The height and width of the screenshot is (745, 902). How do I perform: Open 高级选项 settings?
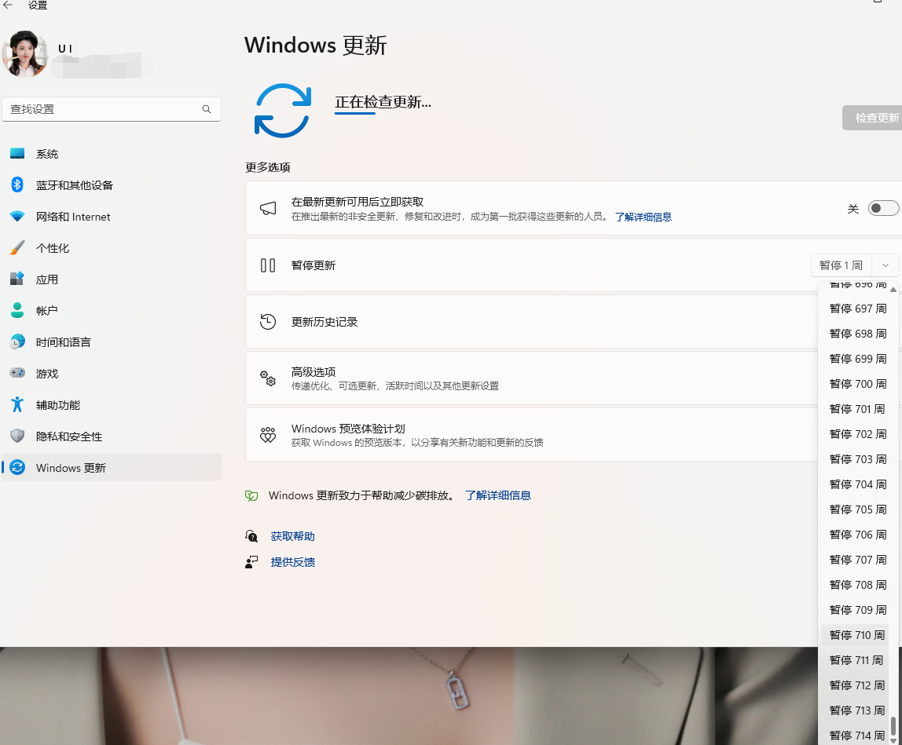tap(531, 378)
